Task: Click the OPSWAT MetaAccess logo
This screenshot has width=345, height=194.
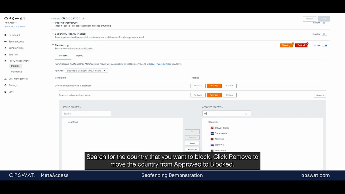Action: point(15,20)
